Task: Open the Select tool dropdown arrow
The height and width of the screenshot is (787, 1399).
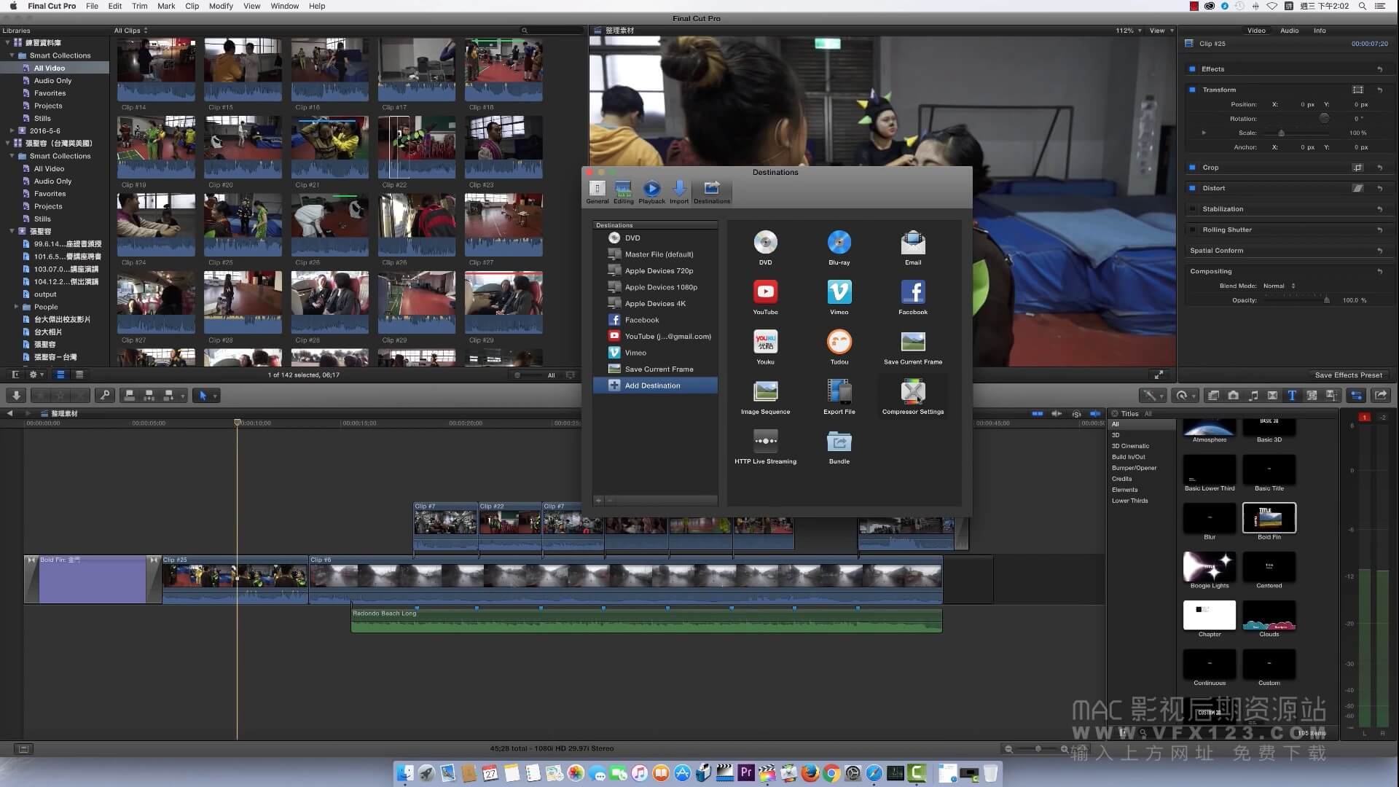Action: 215,396
